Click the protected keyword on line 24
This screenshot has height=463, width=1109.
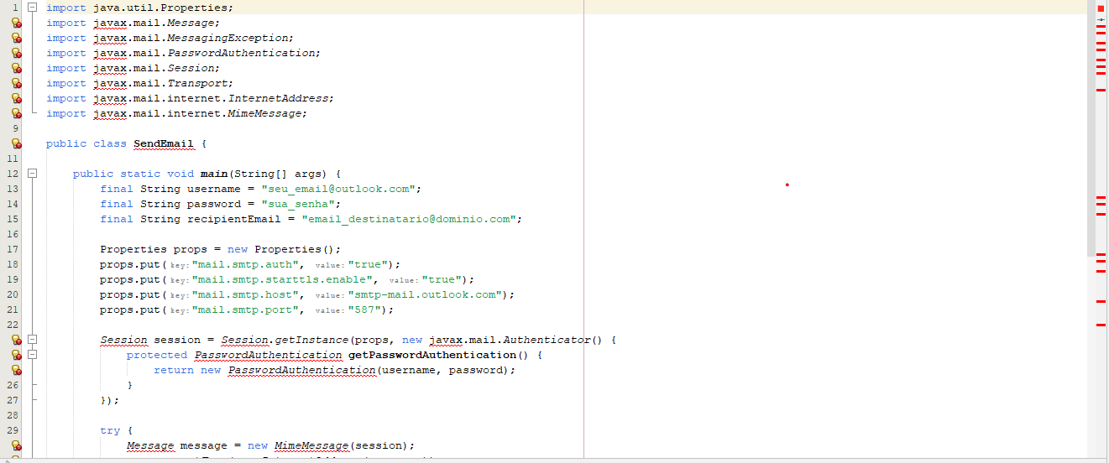tap(157, 355)
